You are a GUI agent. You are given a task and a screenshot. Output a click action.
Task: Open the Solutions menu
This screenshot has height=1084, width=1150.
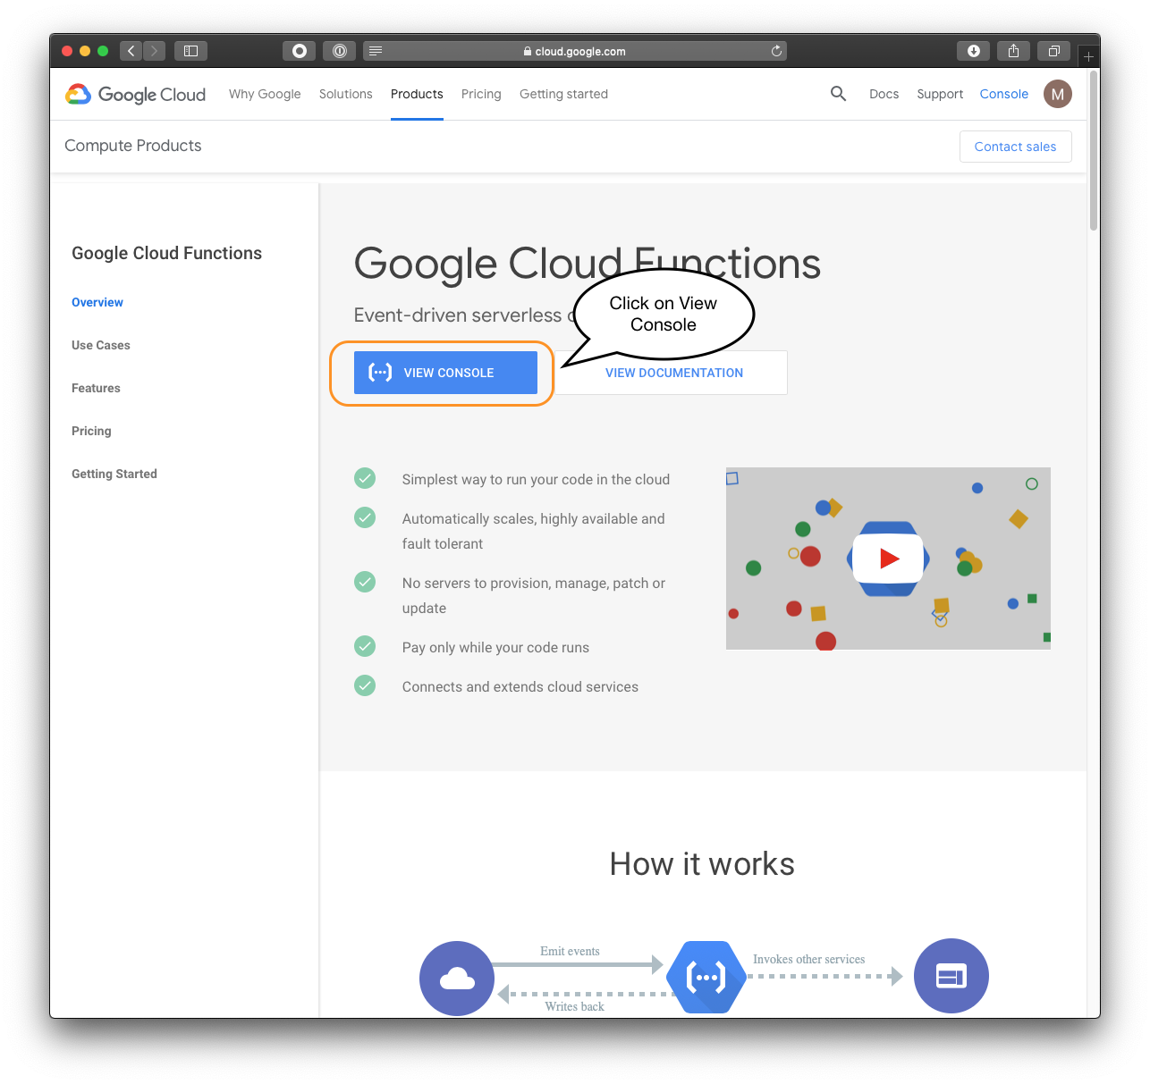(x=345, y=94)
